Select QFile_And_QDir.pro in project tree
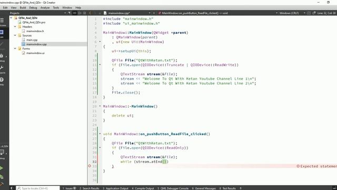 click(x=34, y=22)
